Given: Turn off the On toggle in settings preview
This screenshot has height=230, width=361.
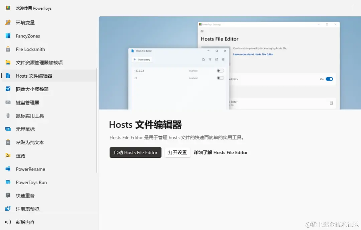Looking at the screenshot, I should [x=329, y=79].
